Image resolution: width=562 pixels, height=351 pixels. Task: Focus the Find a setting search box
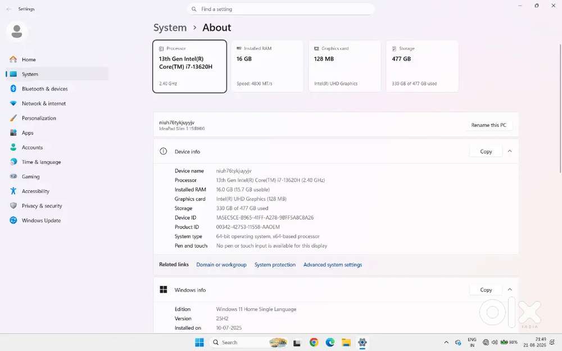click(x=280, y=9)
